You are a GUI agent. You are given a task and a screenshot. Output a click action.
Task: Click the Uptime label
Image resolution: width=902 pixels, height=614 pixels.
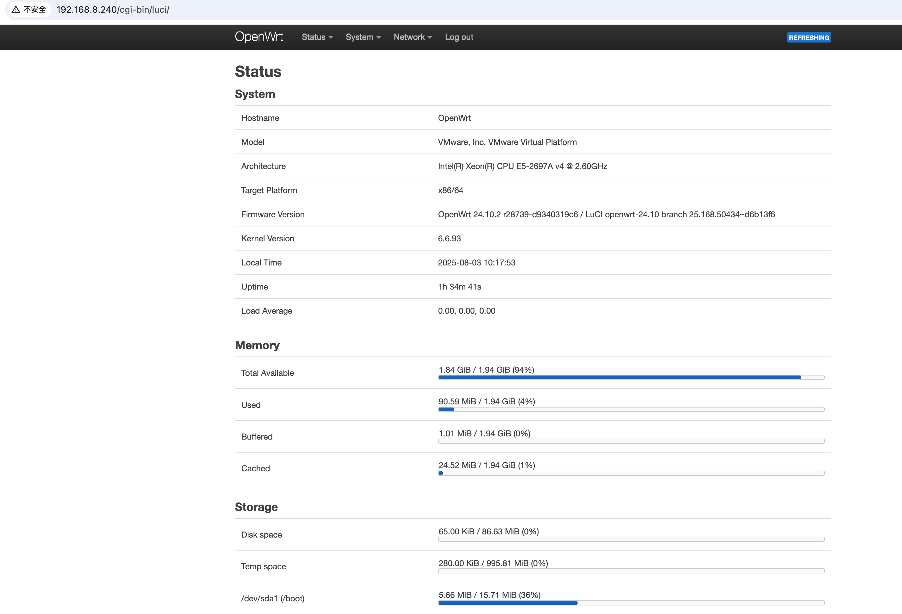(255, 286)
